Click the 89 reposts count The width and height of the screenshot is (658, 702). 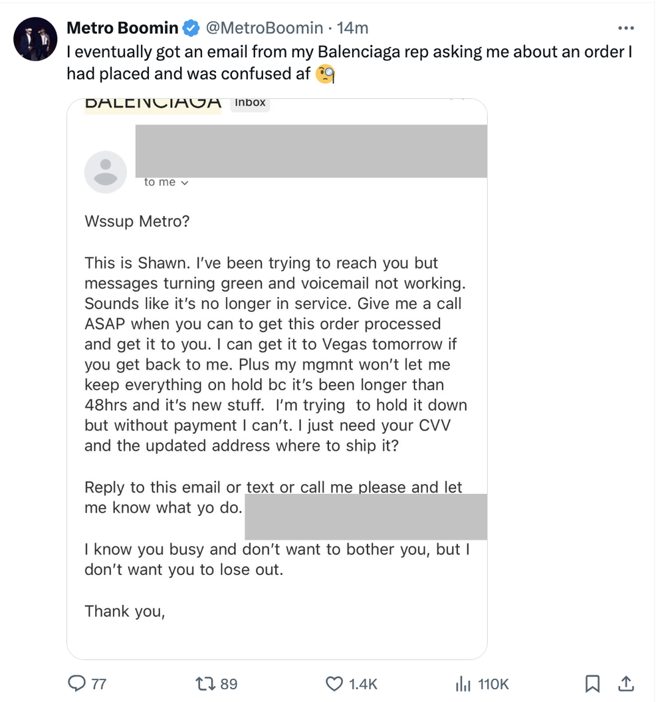pos(229,683)
